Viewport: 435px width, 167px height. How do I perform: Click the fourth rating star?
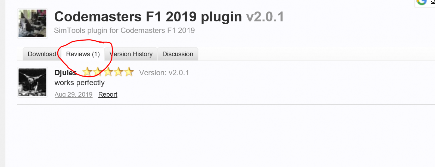pos(119,72)
